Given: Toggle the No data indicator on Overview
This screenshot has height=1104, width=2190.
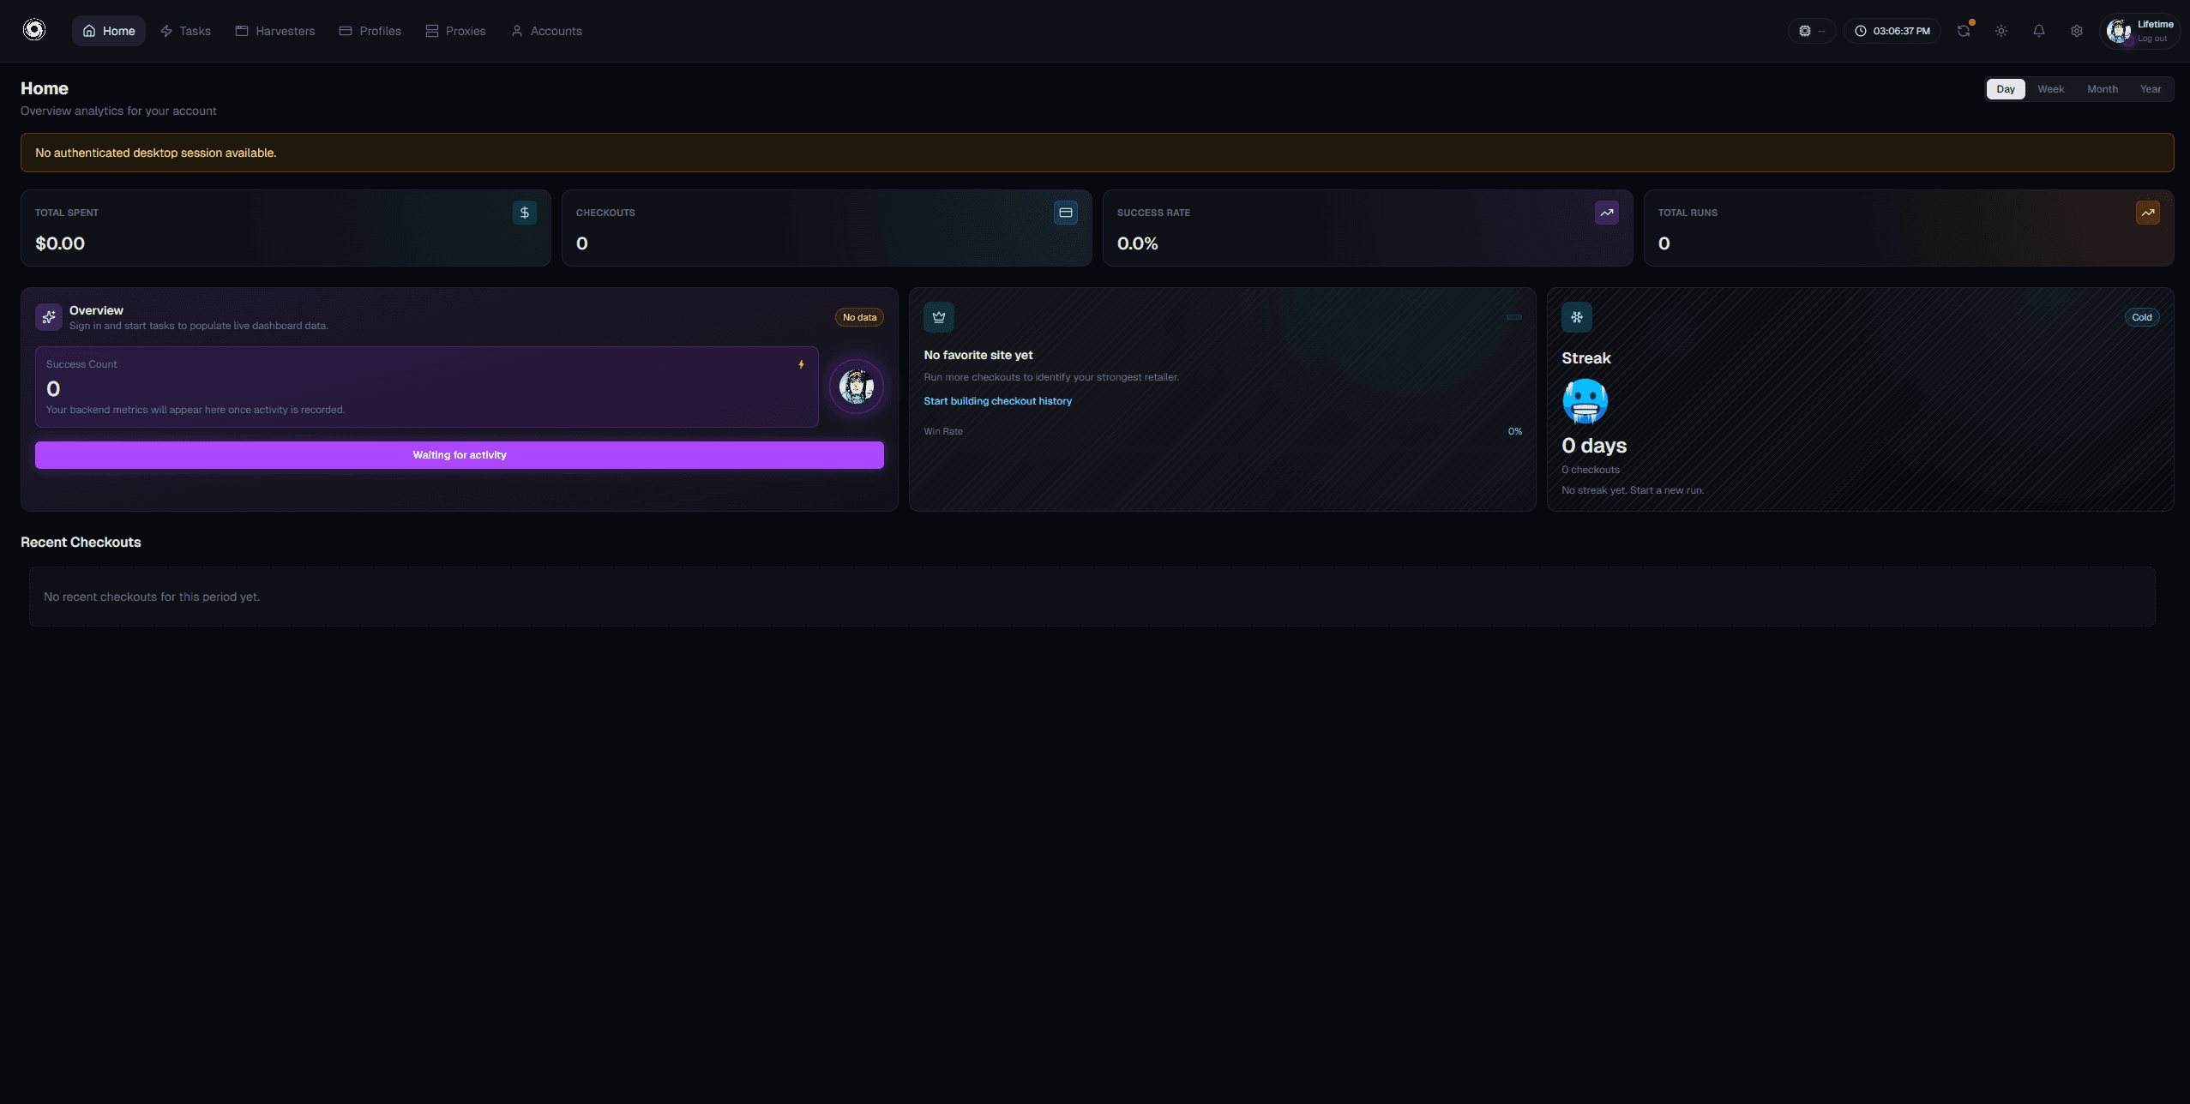Looking at the screenshot, I should click(859, 316).
